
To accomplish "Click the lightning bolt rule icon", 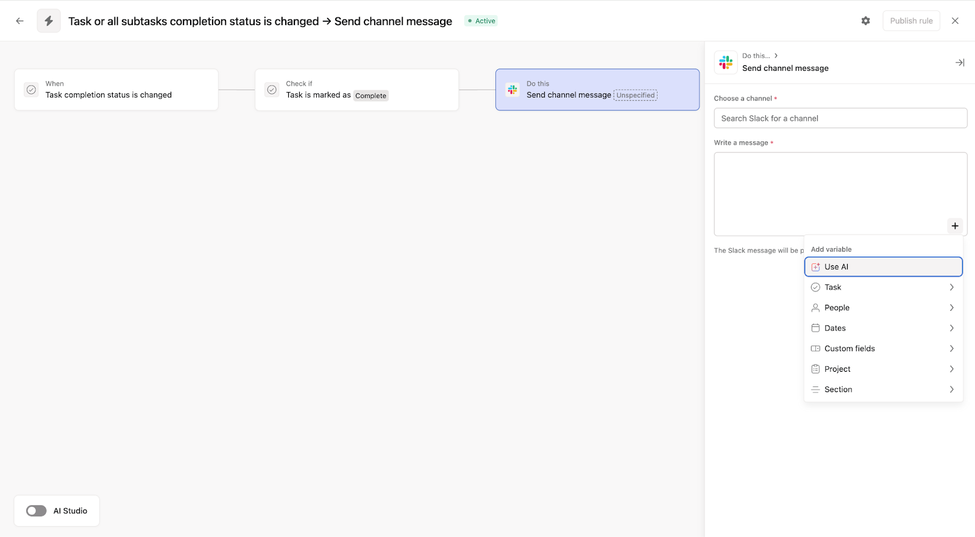I will click(49, 21).
